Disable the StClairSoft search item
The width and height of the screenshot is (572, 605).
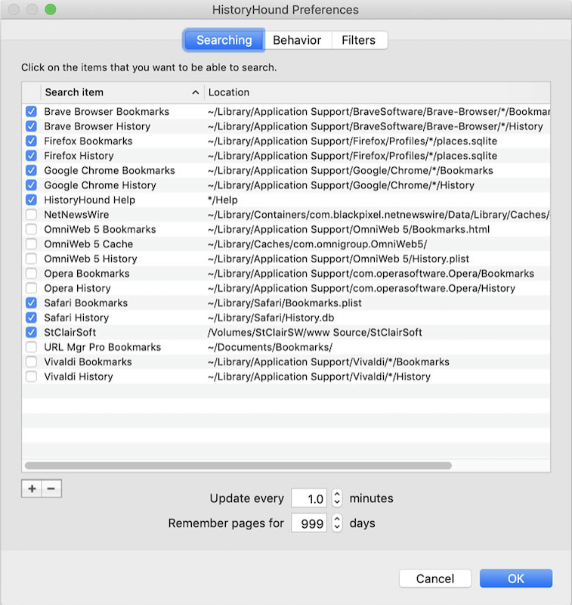31,333
